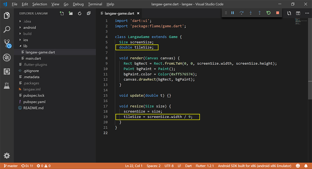
Task: Open the Search view in activity bar
Action: [7, 30]
